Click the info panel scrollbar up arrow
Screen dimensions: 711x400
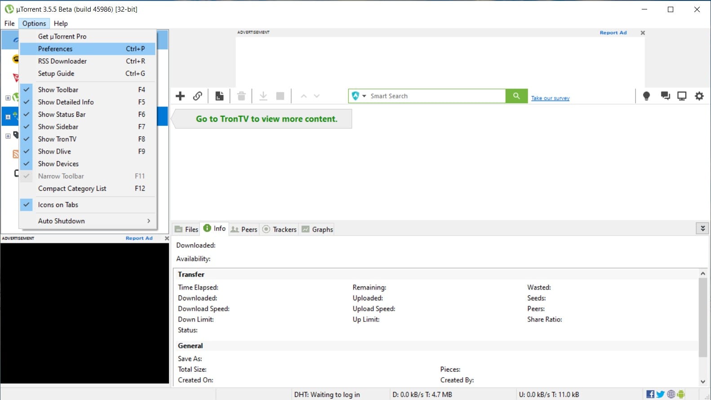[703, 273]
